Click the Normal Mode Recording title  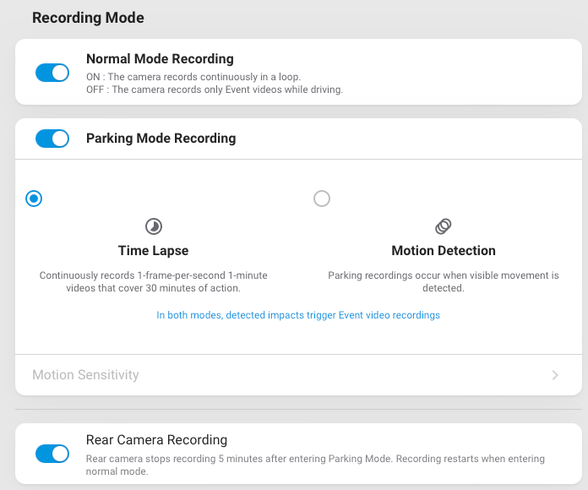pos(160,59)
